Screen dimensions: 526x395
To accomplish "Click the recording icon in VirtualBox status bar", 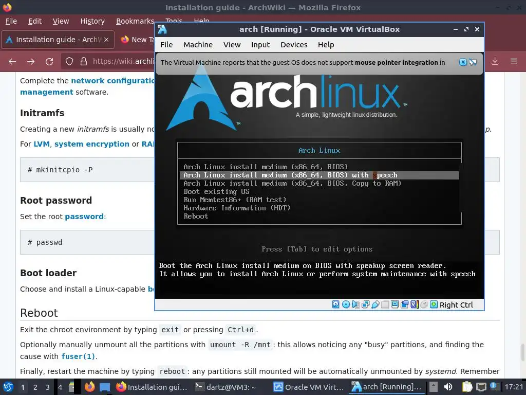I will 405,304.
